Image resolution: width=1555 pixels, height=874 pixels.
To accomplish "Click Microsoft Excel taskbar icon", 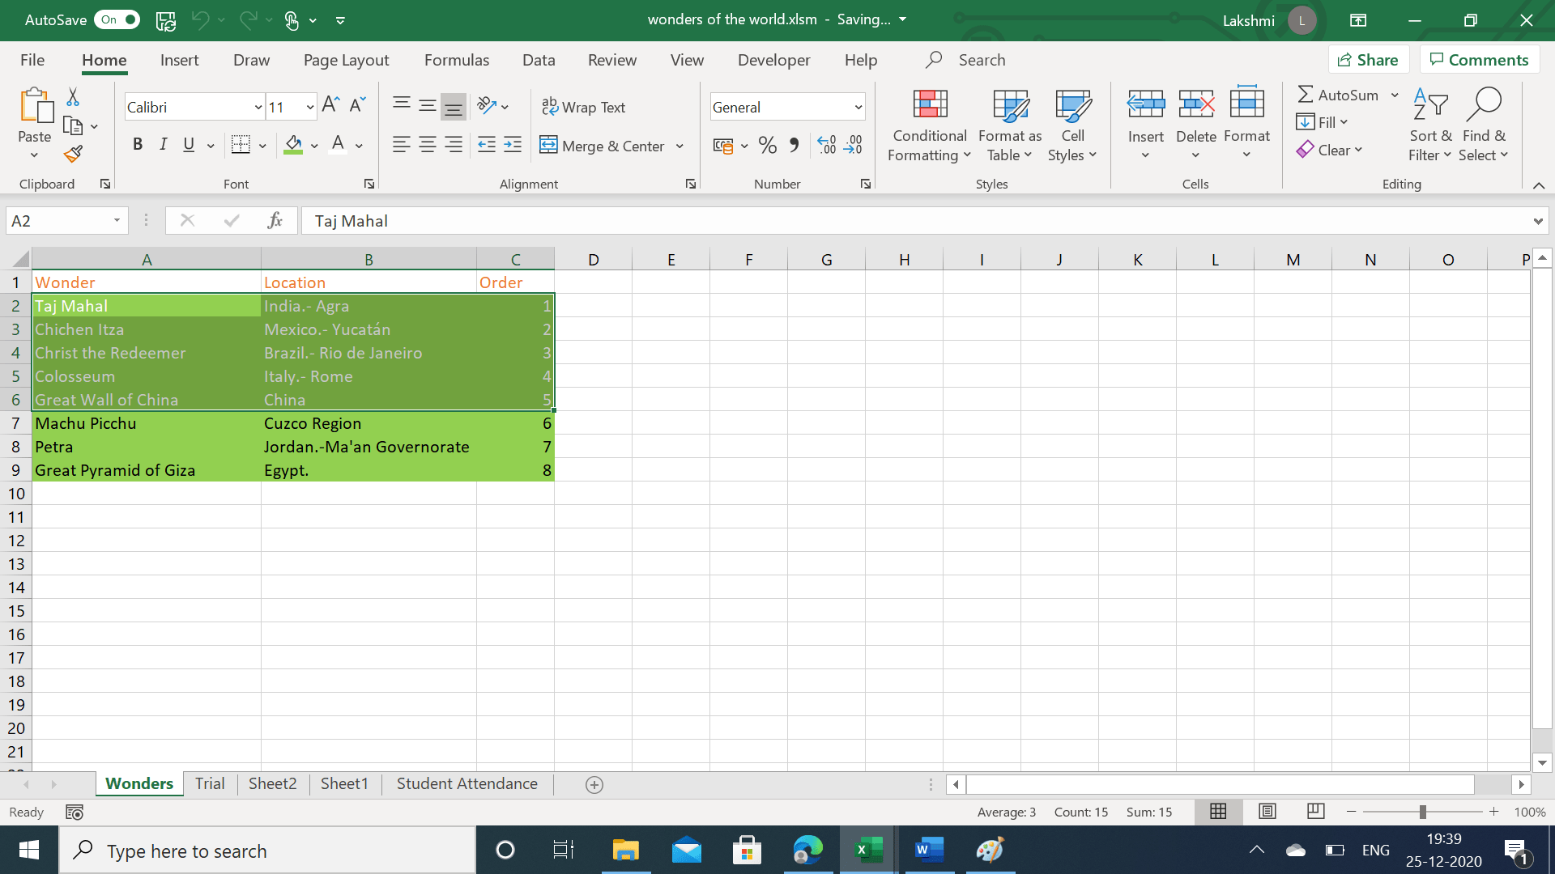I will pos(868,850).
